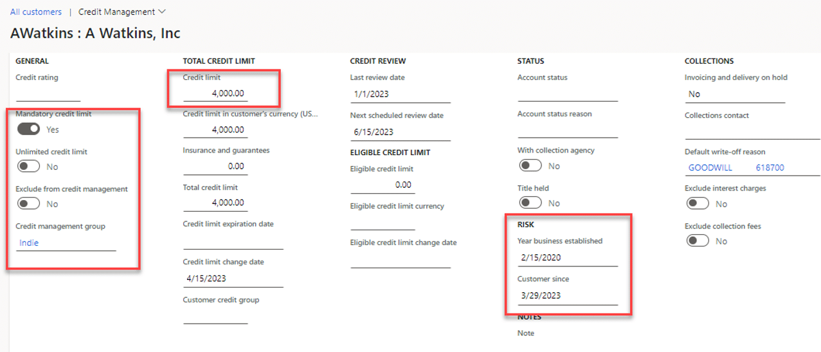The width and height of the screenshot is (821, 352).
Task: Turn on With collection agency toggle
Action: (x=530, y=166)
